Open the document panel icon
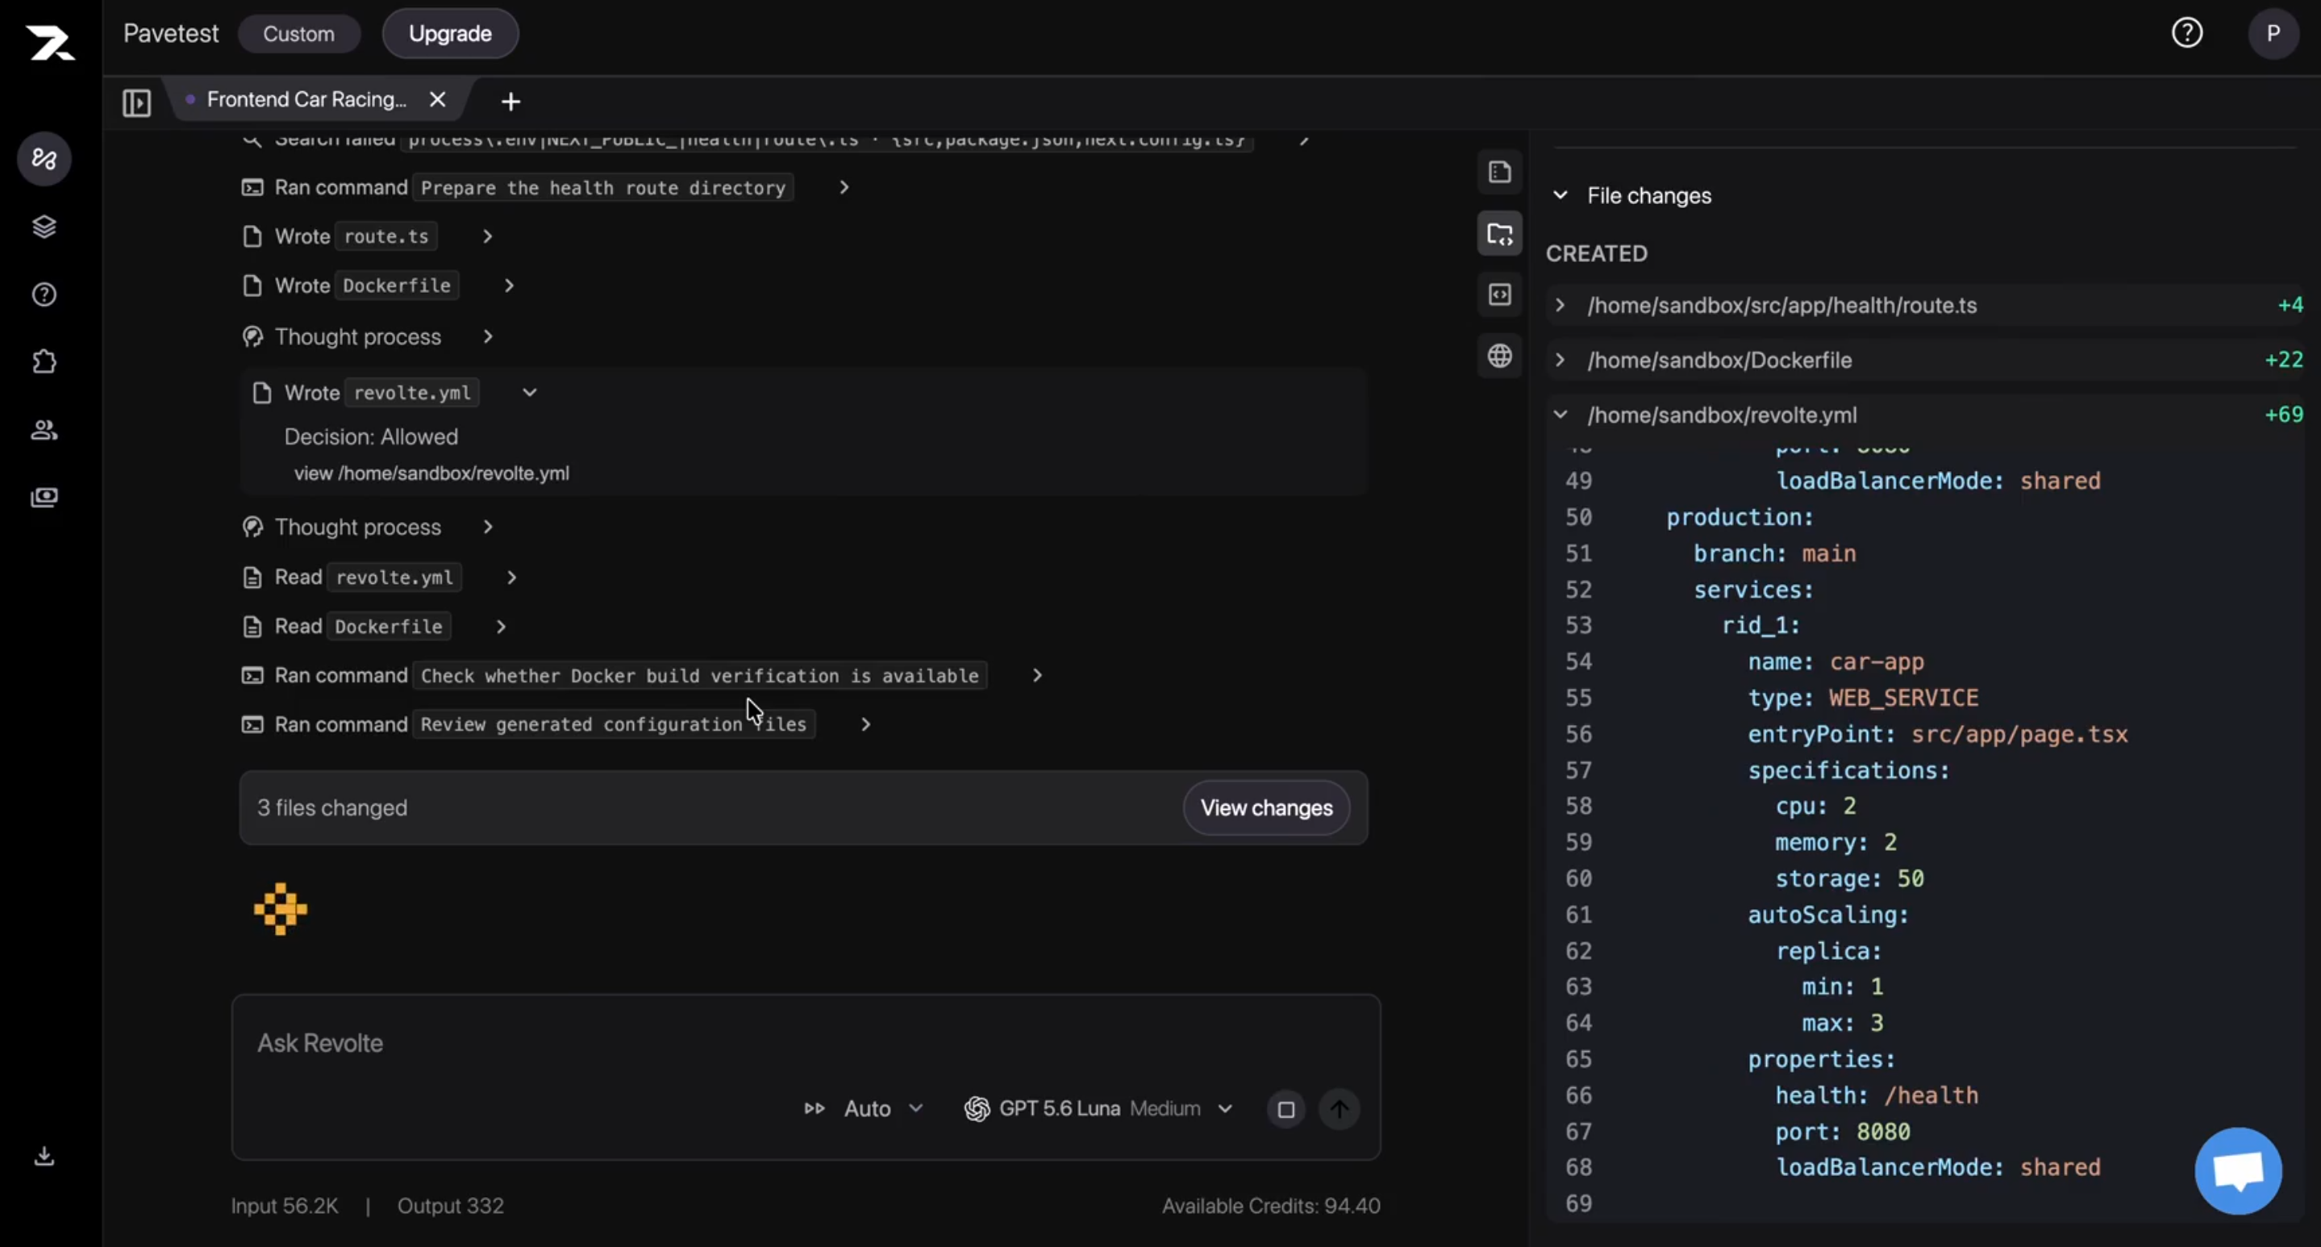Screen dimensions: 2321x1247 [1500, 172]
